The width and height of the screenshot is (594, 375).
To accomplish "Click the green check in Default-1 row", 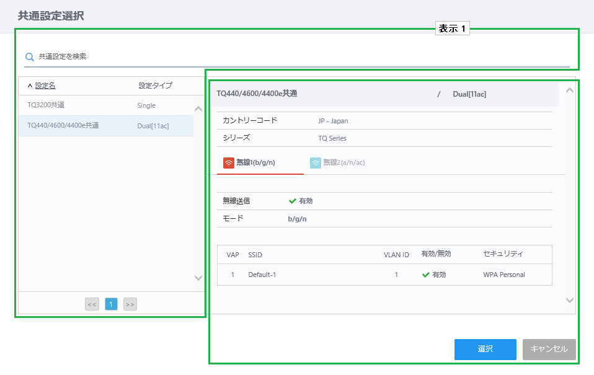I will 425,275.
